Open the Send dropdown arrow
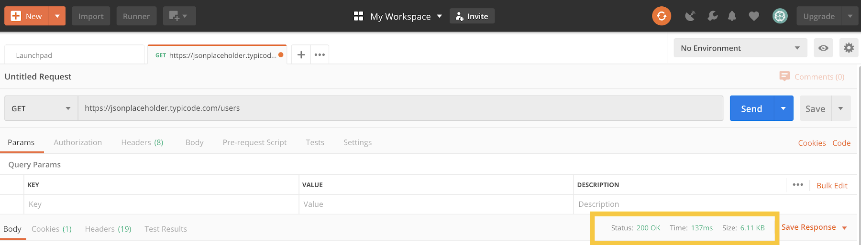The width and height of the screenshot is (861, 245). pyautogui.click(x=784, y=108)
